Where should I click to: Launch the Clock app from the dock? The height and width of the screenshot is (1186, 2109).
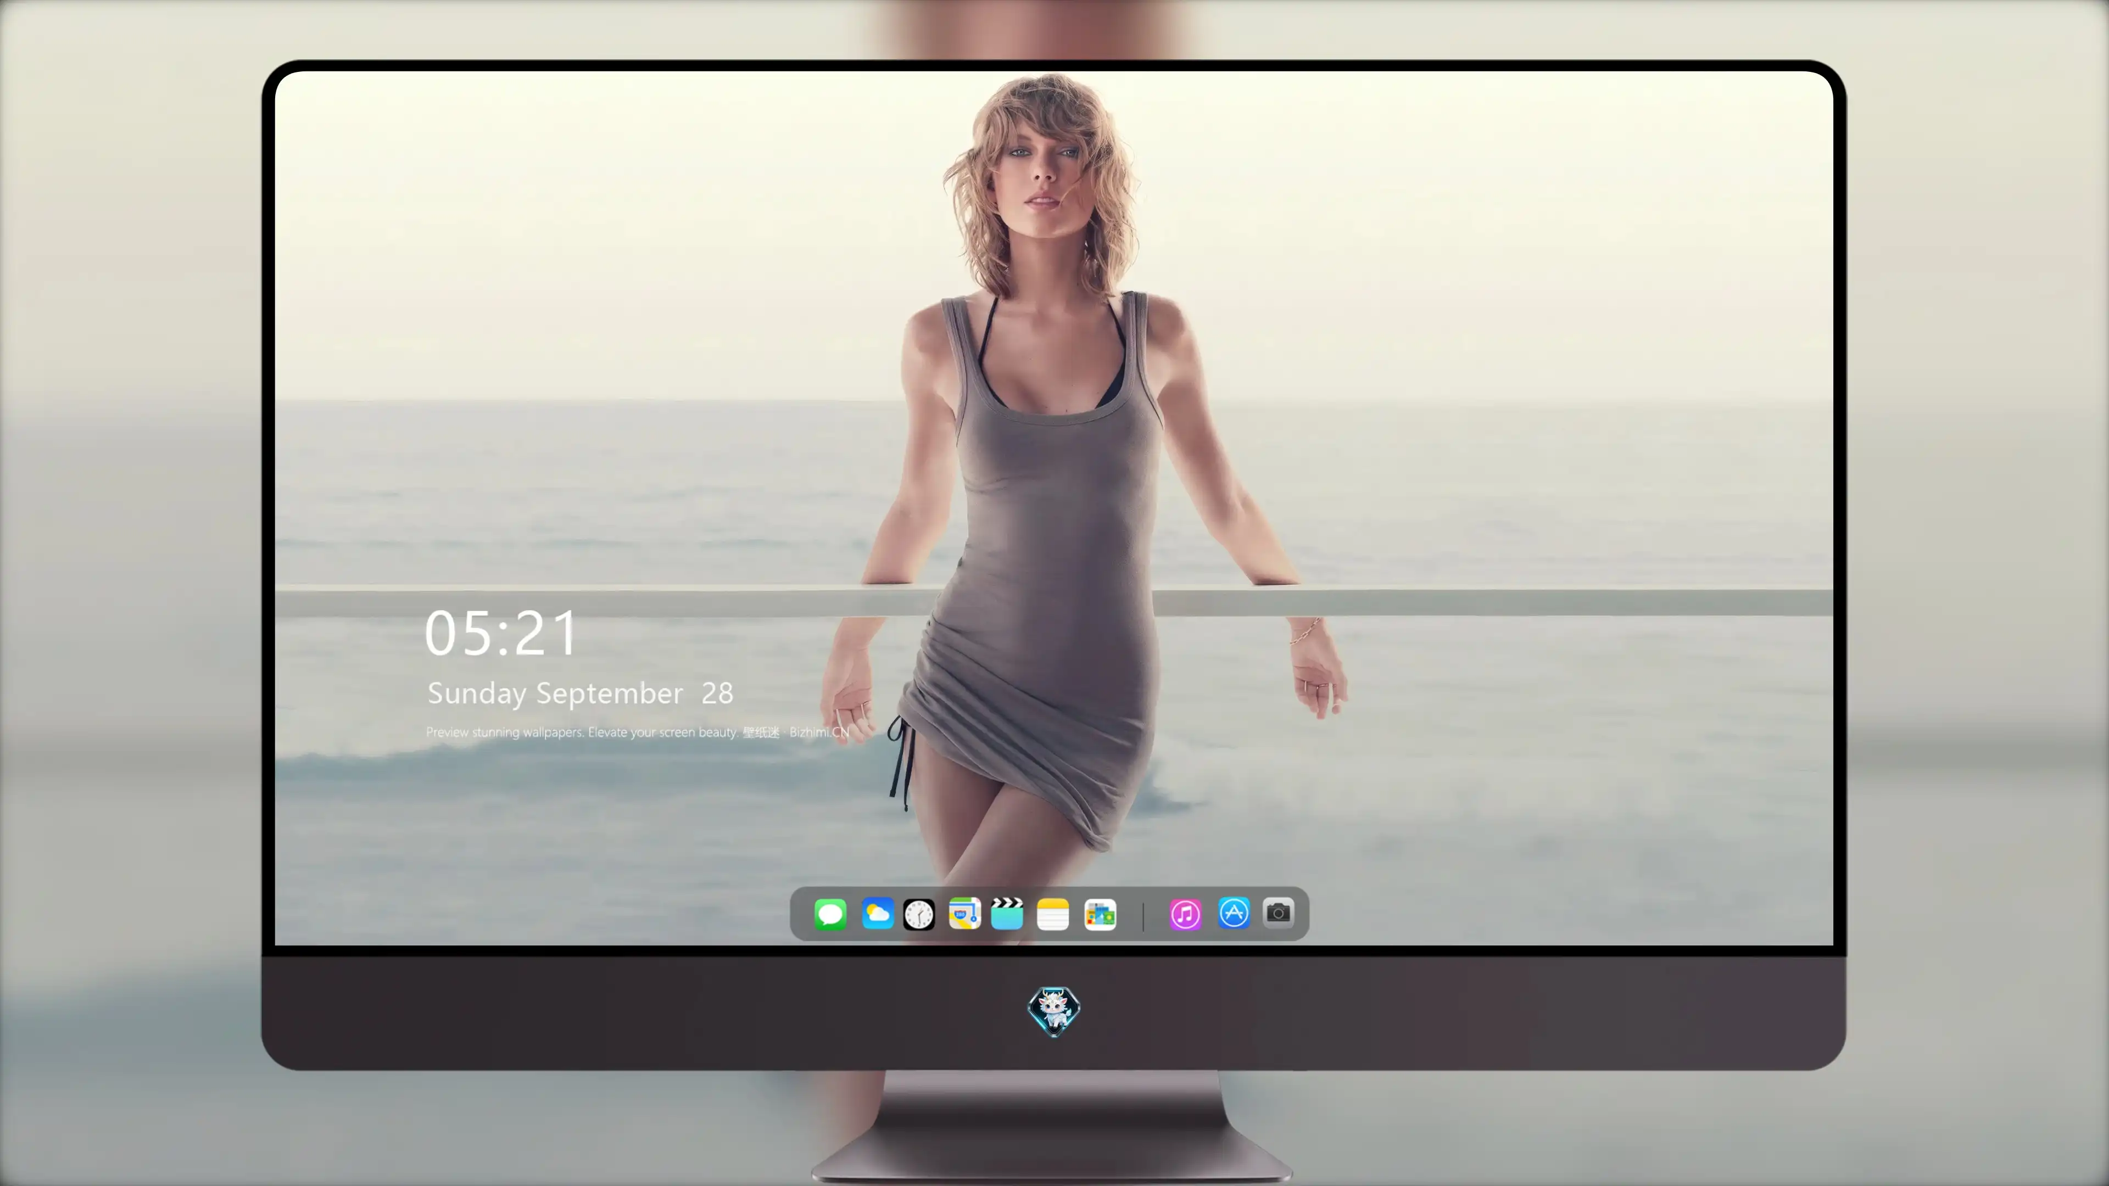pyautogui.click(x=919, y=914)
